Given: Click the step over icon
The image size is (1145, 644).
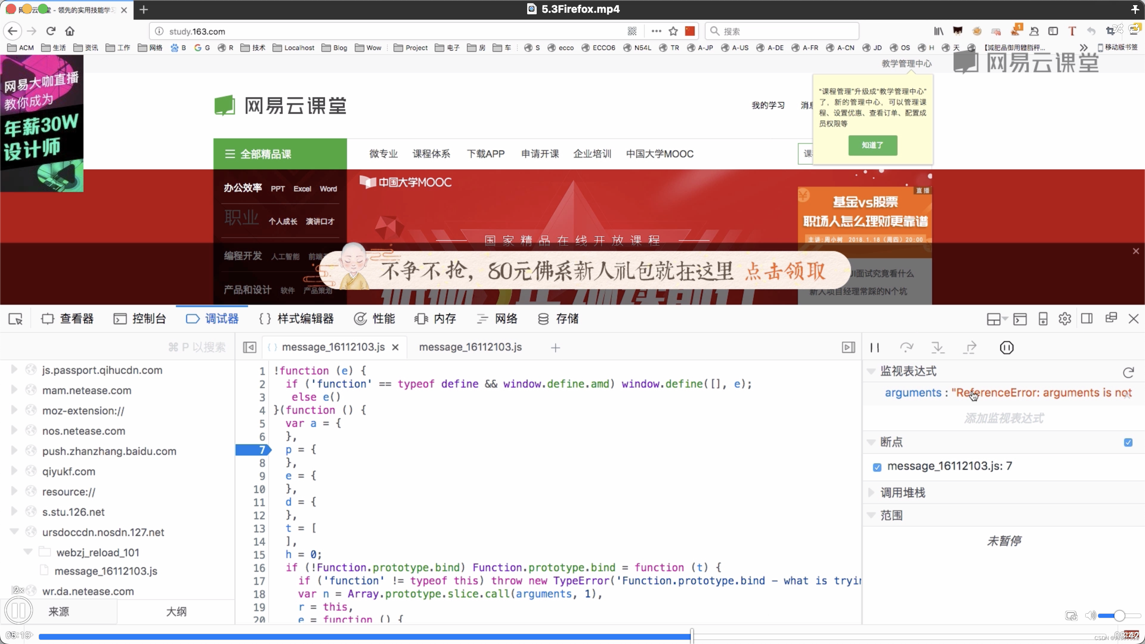Looking at the screenshot, I should 906,347.
